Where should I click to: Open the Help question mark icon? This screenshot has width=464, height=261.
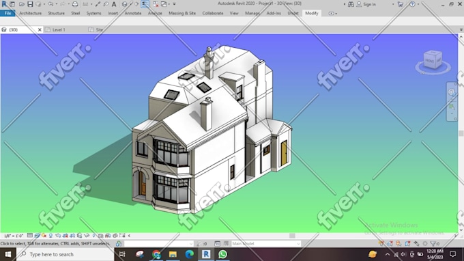pos(412,4)
